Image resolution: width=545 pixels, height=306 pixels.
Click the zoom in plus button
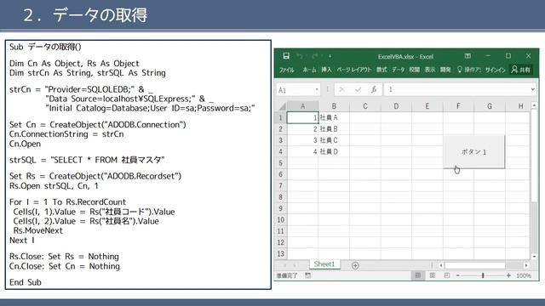(508, 275)
